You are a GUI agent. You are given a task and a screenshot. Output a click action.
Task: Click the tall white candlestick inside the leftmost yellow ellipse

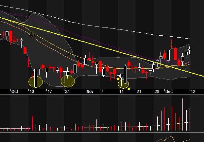[36, 78]
